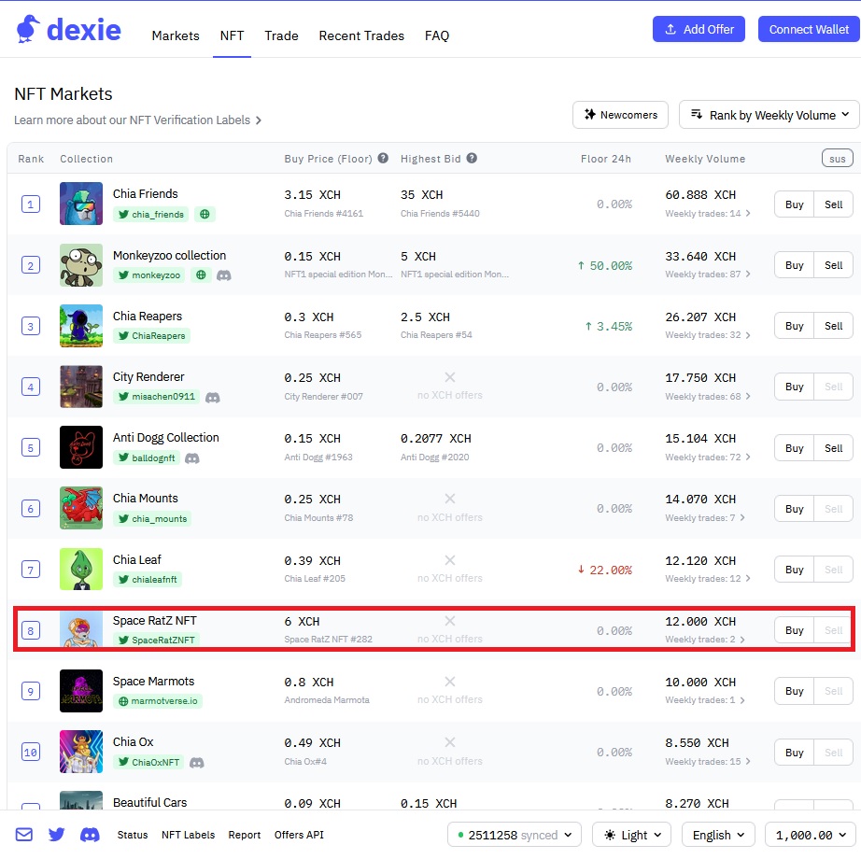The image size is (861, 859).
Task: Open Chia Mounts collection name
Action: 146,498
